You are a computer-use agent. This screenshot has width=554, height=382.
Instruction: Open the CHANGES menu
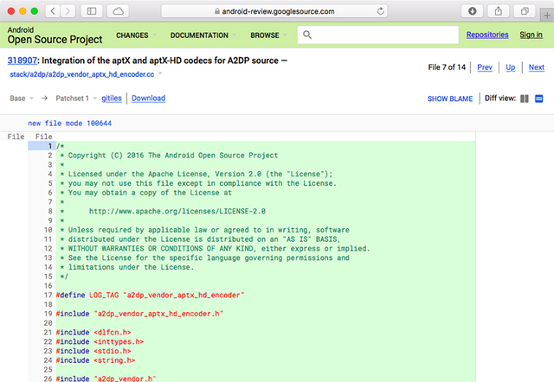click(136, 35)
